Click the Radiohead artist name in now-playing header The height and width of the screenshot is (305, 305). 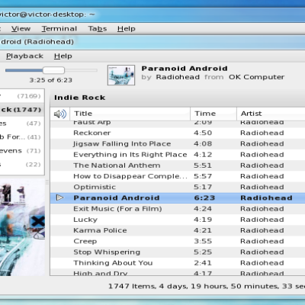tap(178, 77)
